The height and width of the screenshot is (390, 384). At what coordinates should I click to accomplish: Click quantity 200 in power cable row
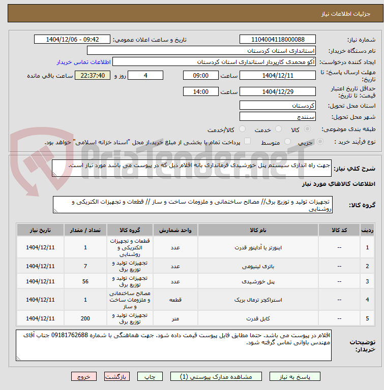tap(85, 318)
